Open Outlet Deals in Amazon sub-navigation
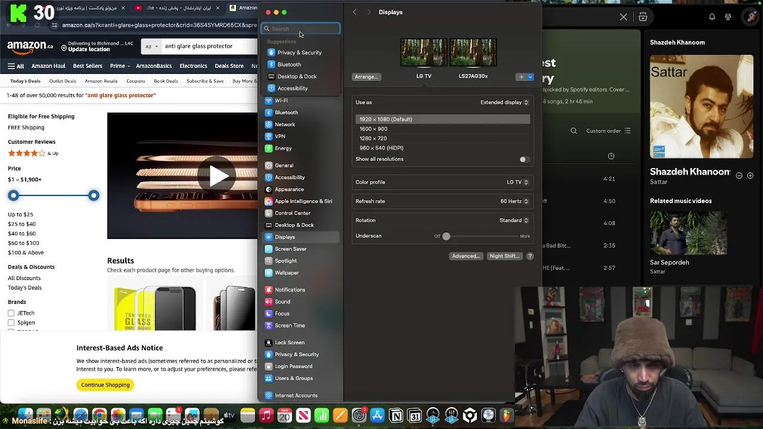763x429 pixels. point(63,81)
